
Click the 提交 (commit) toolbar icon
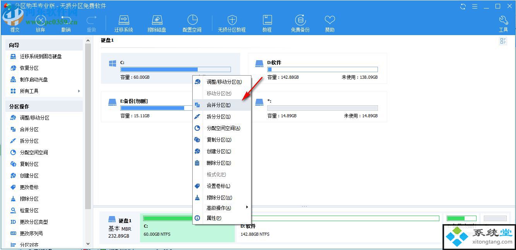[15, 23]
